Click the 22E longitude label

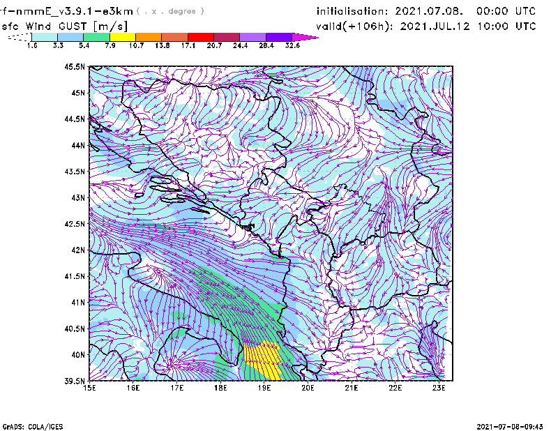point(395,388)
